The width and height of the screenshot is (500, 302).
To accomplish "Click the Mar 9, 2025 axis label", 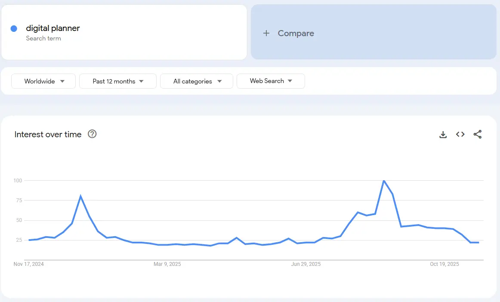I will [167, 264].
